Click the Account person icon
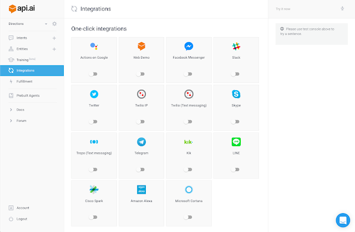 (x=11, y=208)
